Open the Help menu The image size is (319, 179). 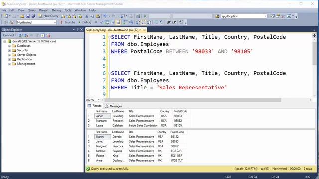tap(92, 10)
